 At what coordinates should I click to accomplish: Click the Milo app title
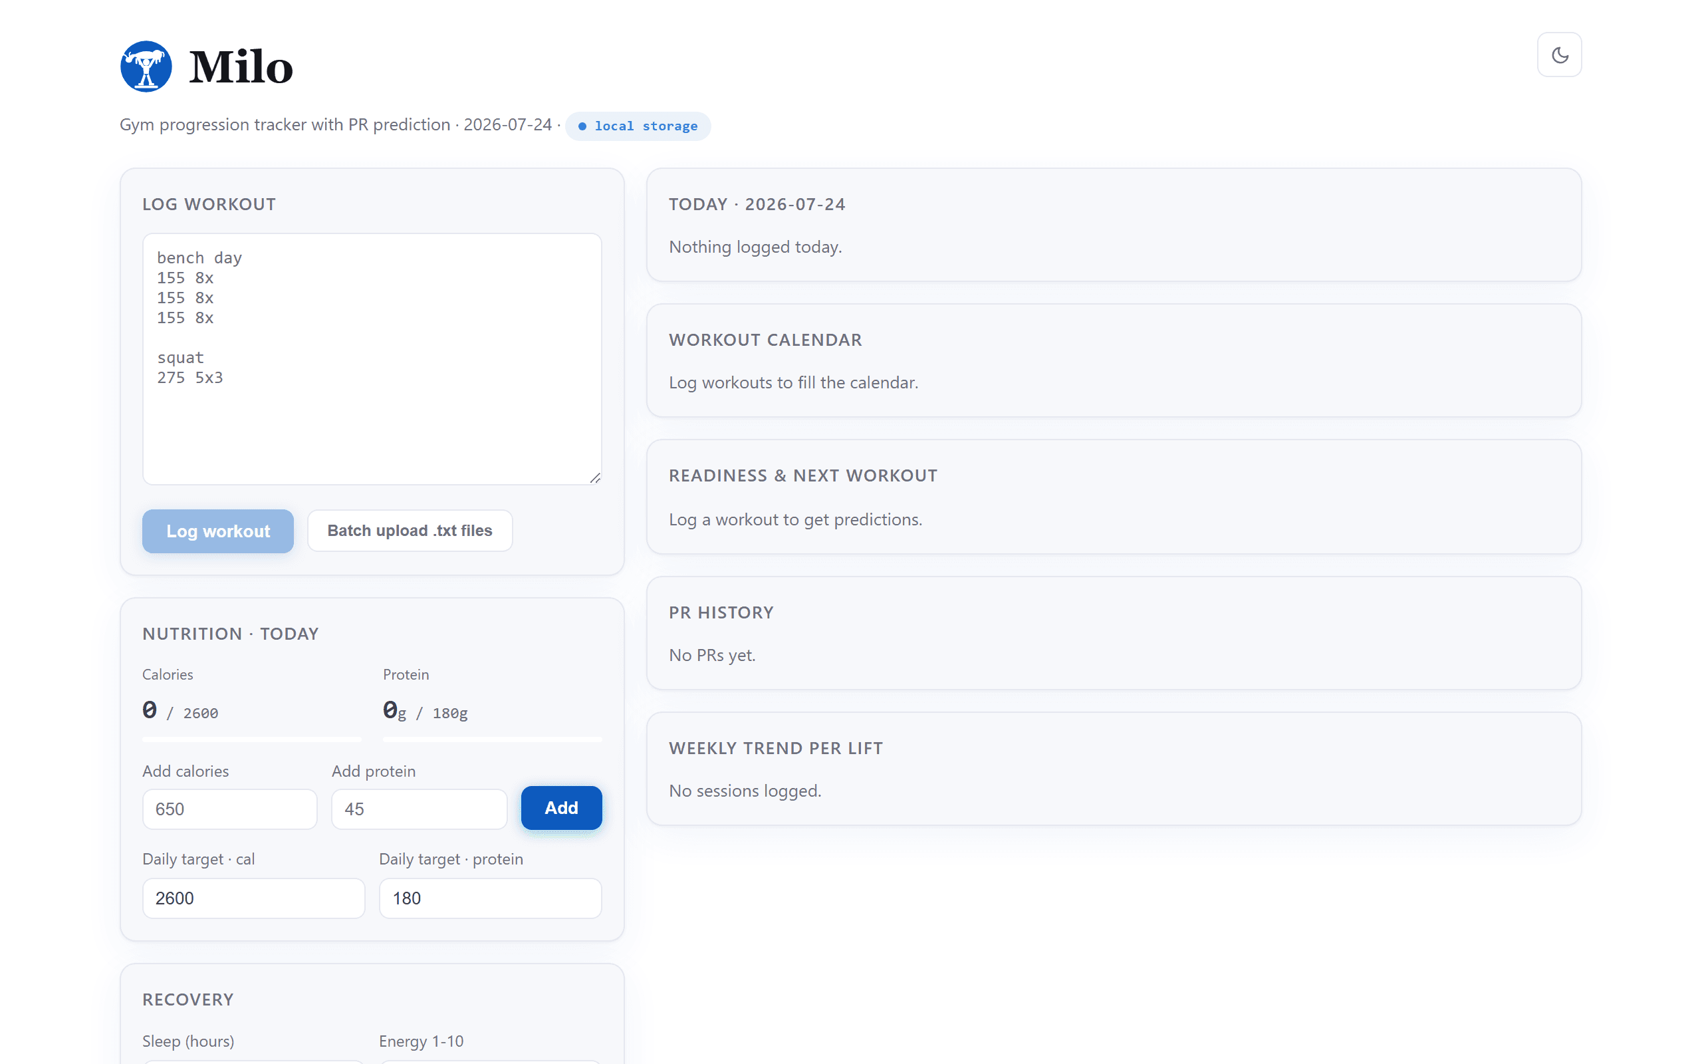pos(241,67)
